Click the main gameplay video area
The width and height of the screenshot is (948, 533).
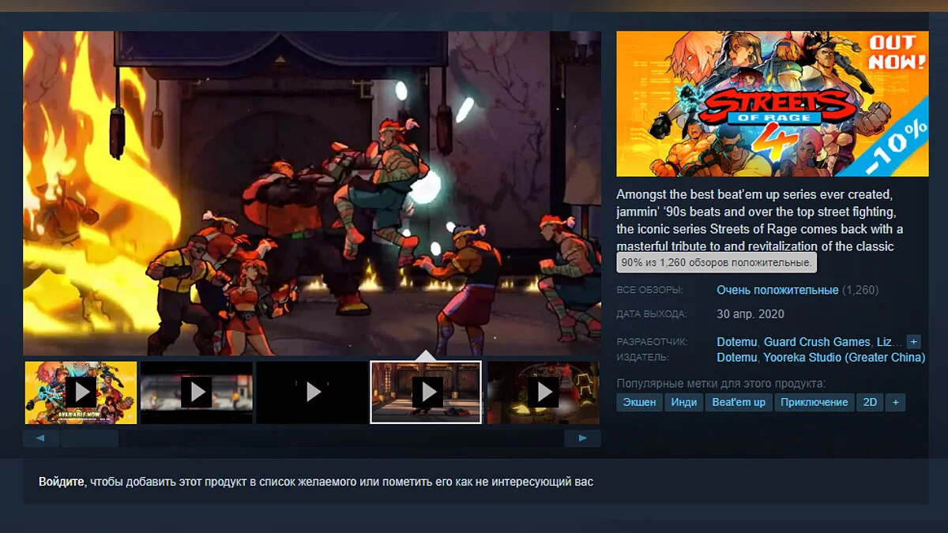coord(312,193)
